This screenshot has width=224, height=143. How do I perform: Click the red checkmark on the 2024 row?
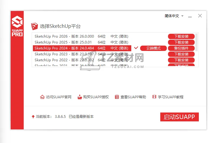pyautogui.click(x=136, y=48)
